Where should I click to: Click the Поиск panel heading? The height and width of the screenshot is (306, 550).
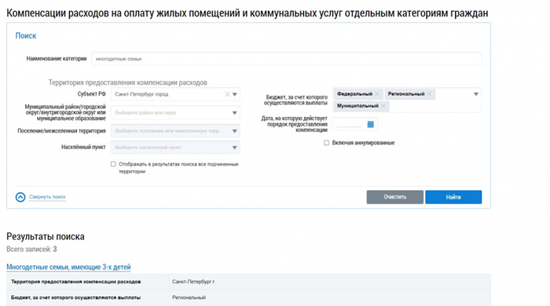tap(26, 36)
